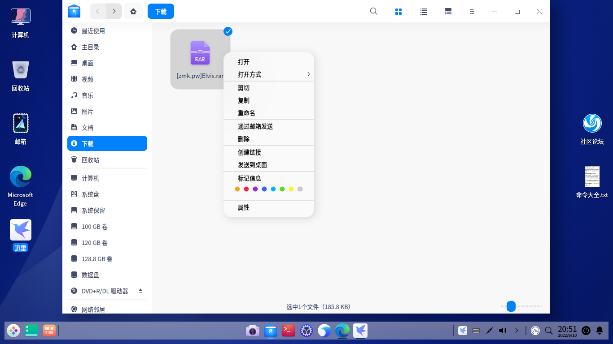Image resolution: width=613 pixels, height=344 pixels.
Task: Apply the orange tag color under 标记信息
Action: click(237, 189)
